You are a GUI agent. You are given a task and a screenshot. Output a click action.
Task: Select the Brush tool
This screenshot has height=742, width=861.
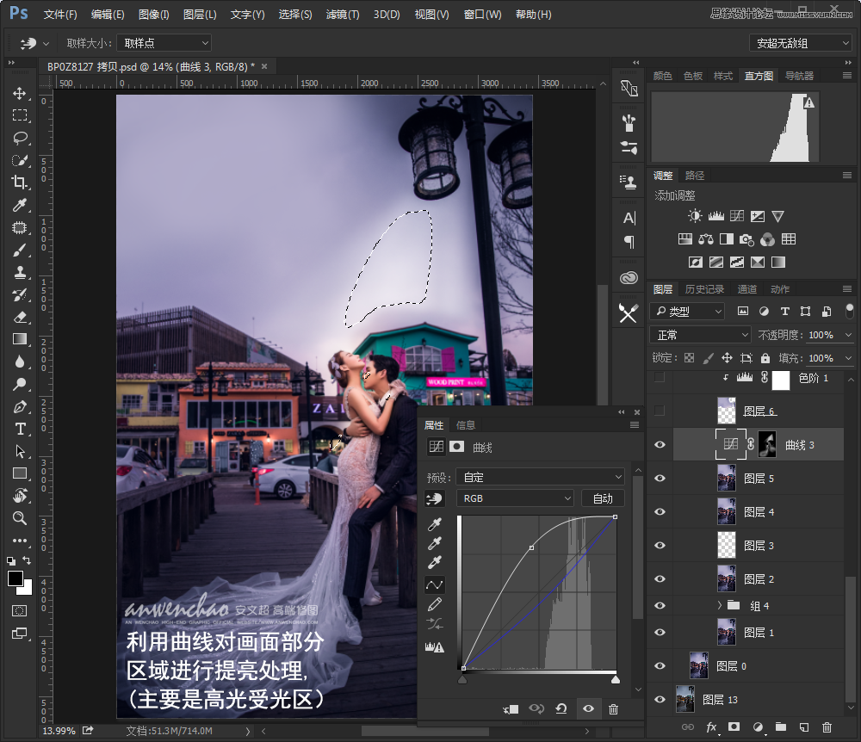20,250
